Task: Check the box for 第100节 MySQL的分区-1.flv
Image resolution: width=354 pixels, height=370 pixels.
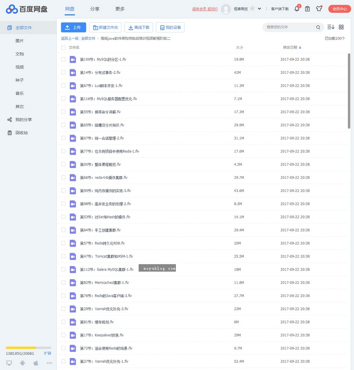Action: 63,59
